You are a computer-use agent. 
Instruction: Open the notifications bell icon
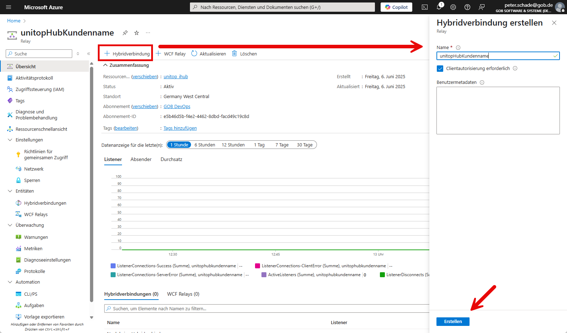[x=439, y=7]
